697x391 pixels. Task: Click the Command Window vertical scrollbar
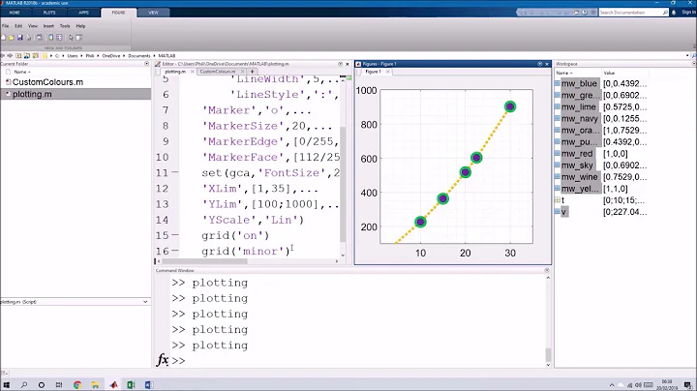[x=548, y=354]
